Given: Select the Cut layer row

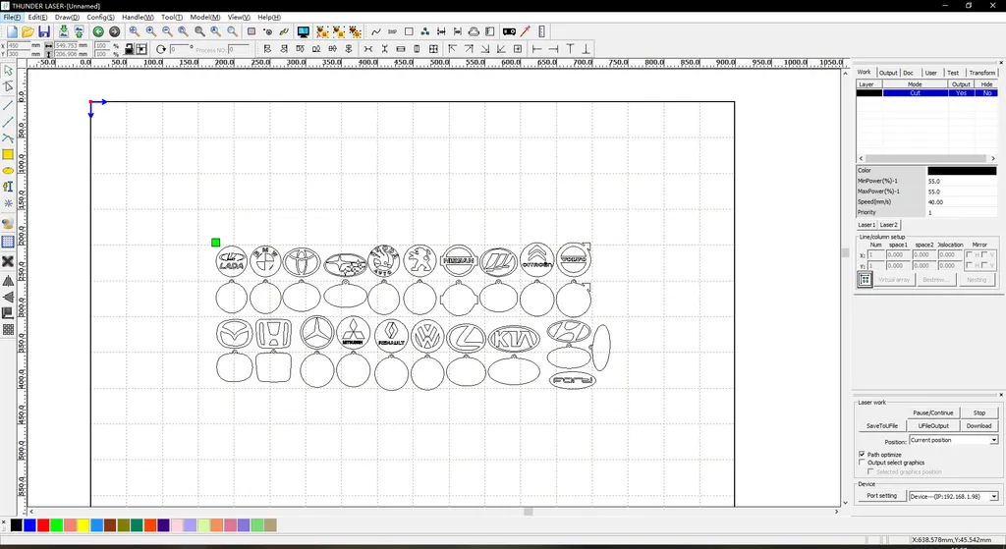Looking at the screenshot, I should (x=927, y=93).
